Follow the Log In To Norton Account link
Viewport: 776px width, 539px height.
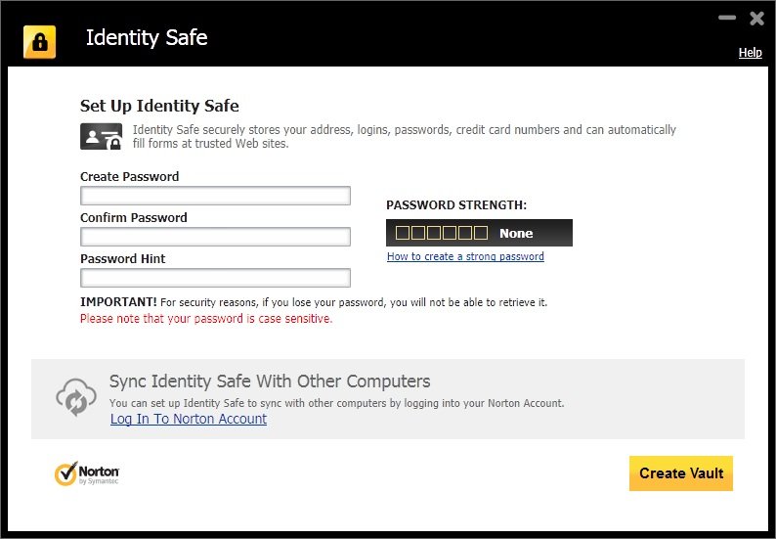point(189,419)
